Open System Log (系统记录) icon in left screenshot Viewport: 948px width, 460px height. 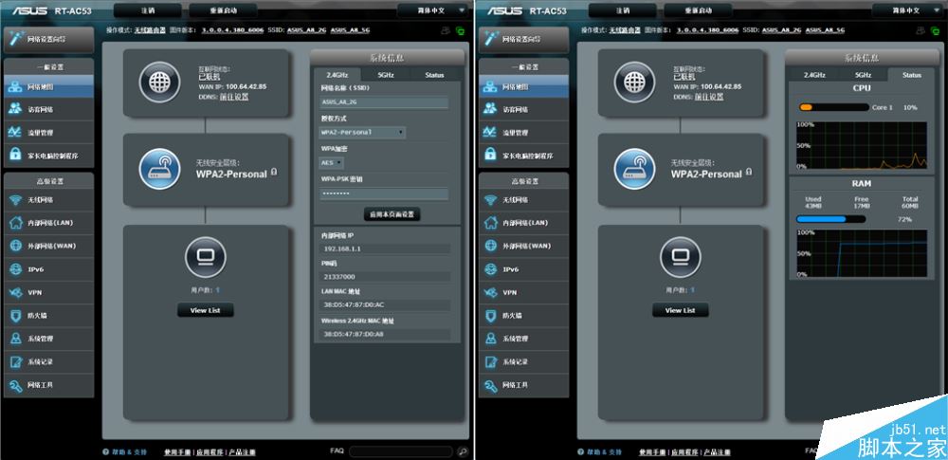[15, 361]
